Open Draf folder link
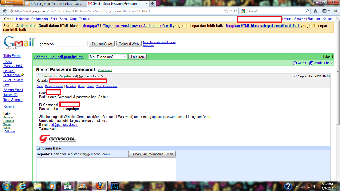The height and width of the screenshot is (191, 340). tap(6, 85)
